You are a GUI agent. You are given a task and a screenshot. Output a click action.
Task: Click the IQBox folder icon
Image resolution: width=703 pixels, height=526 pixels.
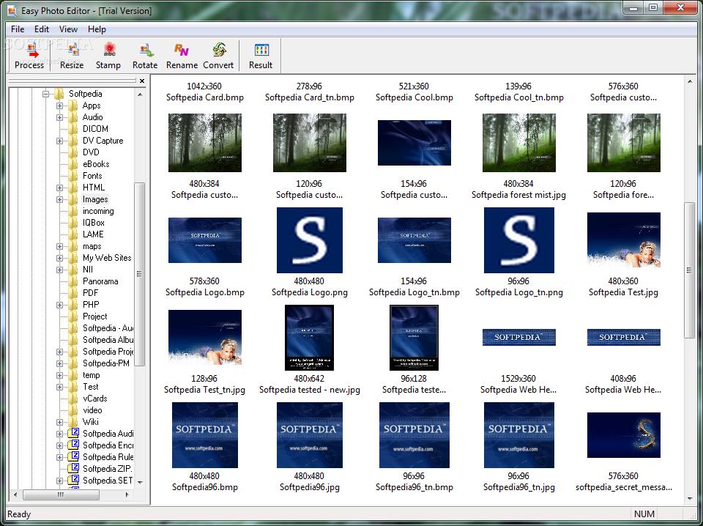[72, 223]
